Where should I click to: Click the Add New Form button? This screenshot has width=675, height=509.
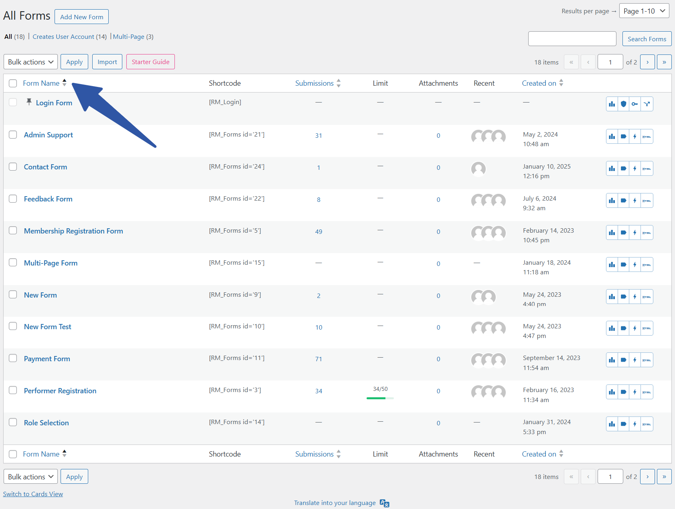pos(81,16)
